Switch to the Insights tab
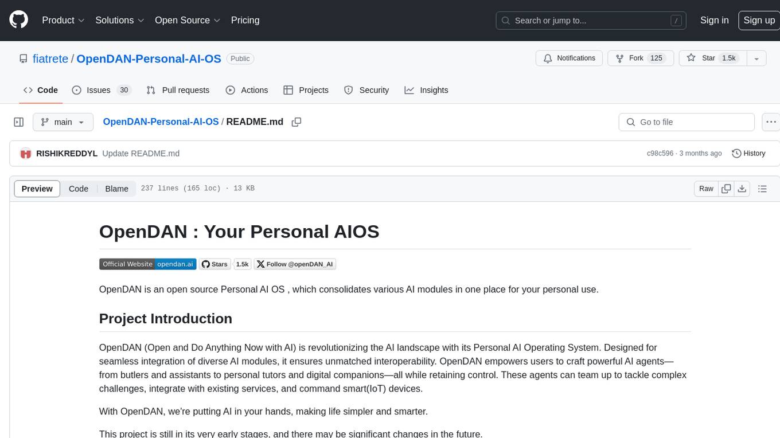 426,90
